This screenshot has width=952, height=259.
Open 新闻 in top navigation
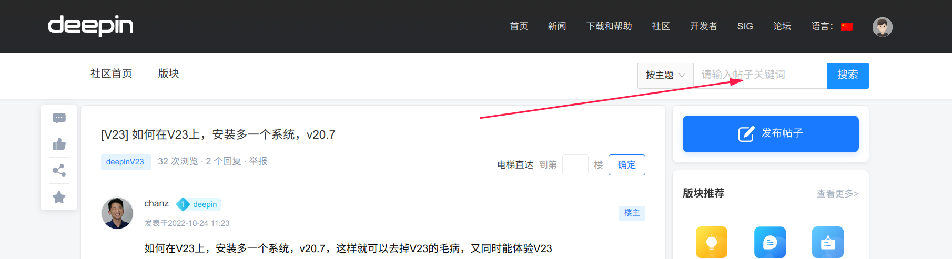[557, 26]
